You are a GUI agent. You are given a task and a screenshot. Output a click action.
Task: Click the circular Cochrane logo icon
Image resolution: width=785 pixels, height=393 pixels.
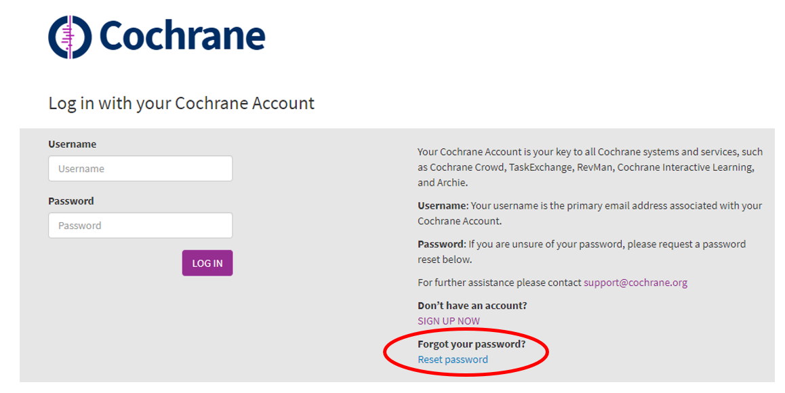pos(70,37)
